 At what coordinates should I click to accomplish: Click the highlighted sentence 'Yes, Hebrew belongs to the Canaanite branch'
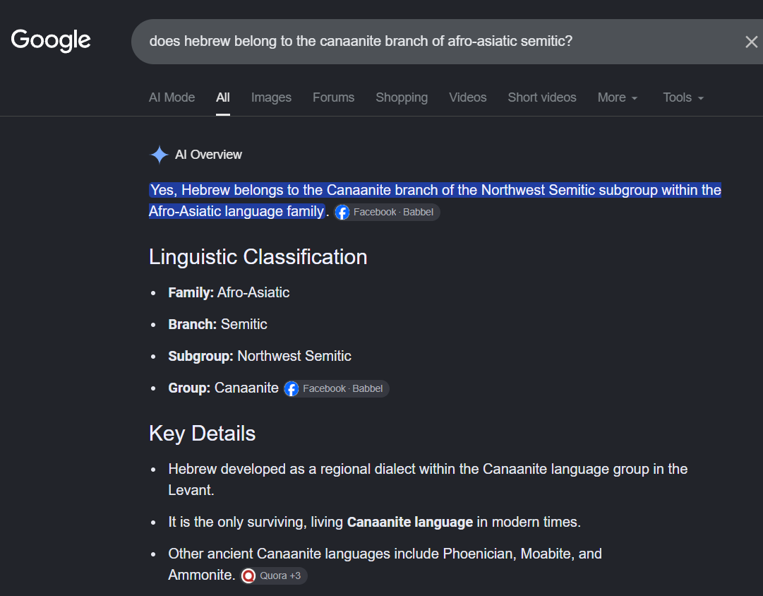pos(435,201)
